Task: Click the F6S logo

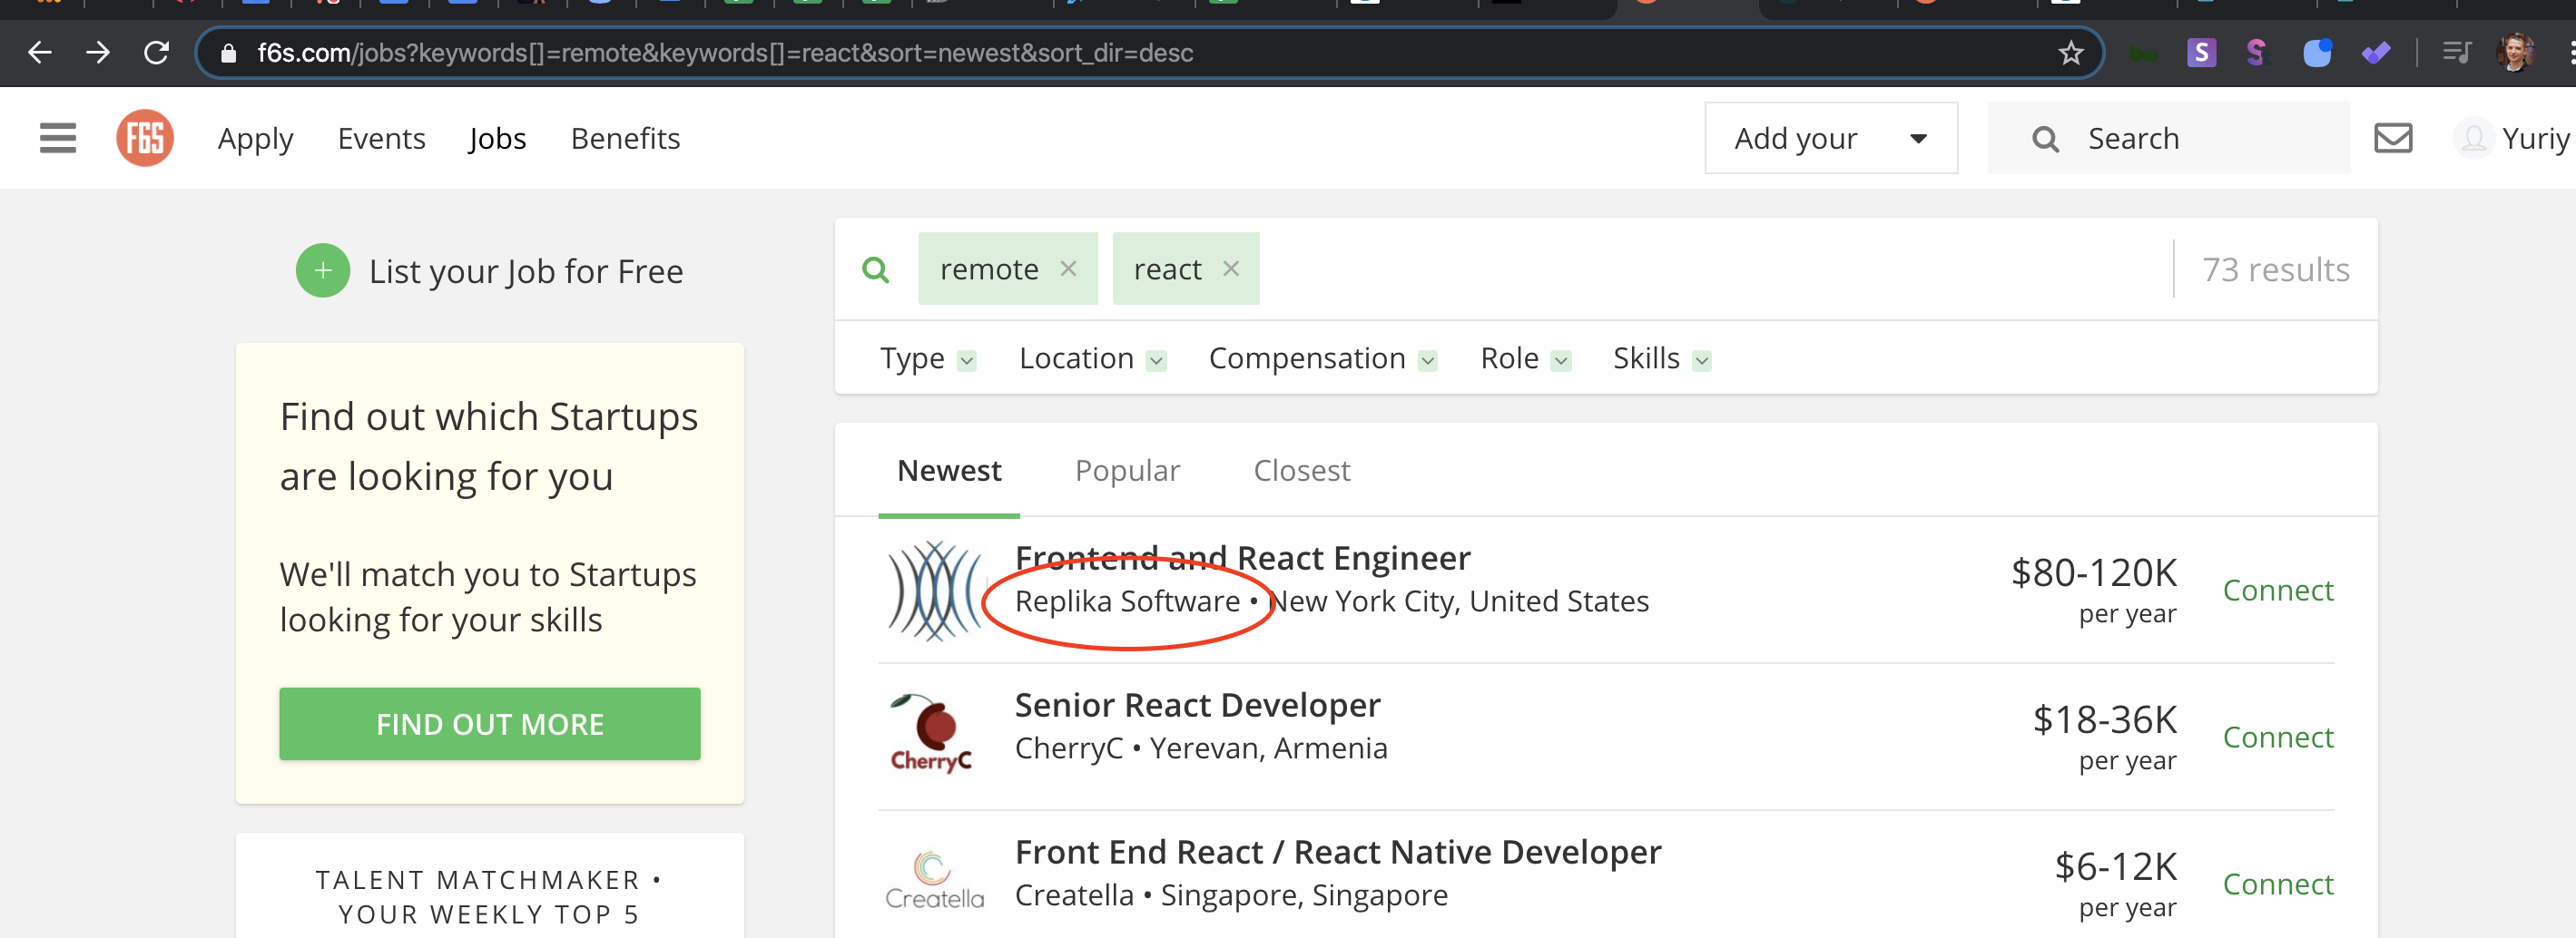Action: click(145, 138)
